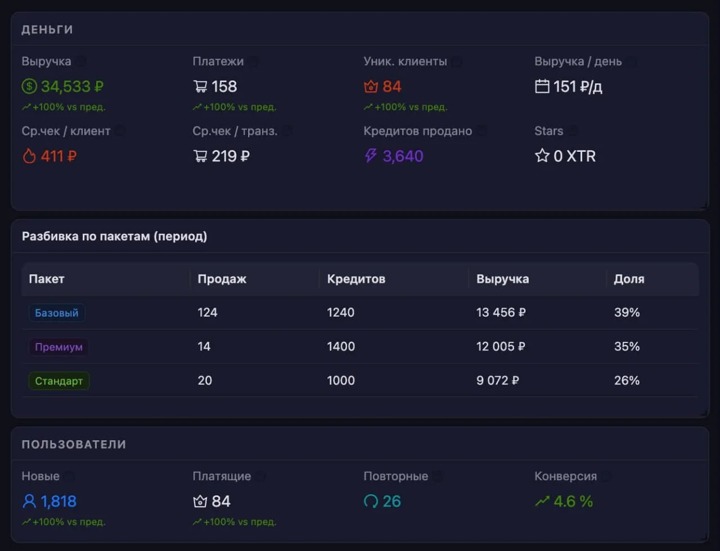This screenshot has height=551, width=720.
Task: Click the Разбивка по пакетам (период) title
Action: [x=114, y=237]
